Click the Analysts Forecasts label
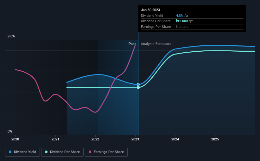The width and height of the screenshot is (260, 161). (x=156, y=44)
